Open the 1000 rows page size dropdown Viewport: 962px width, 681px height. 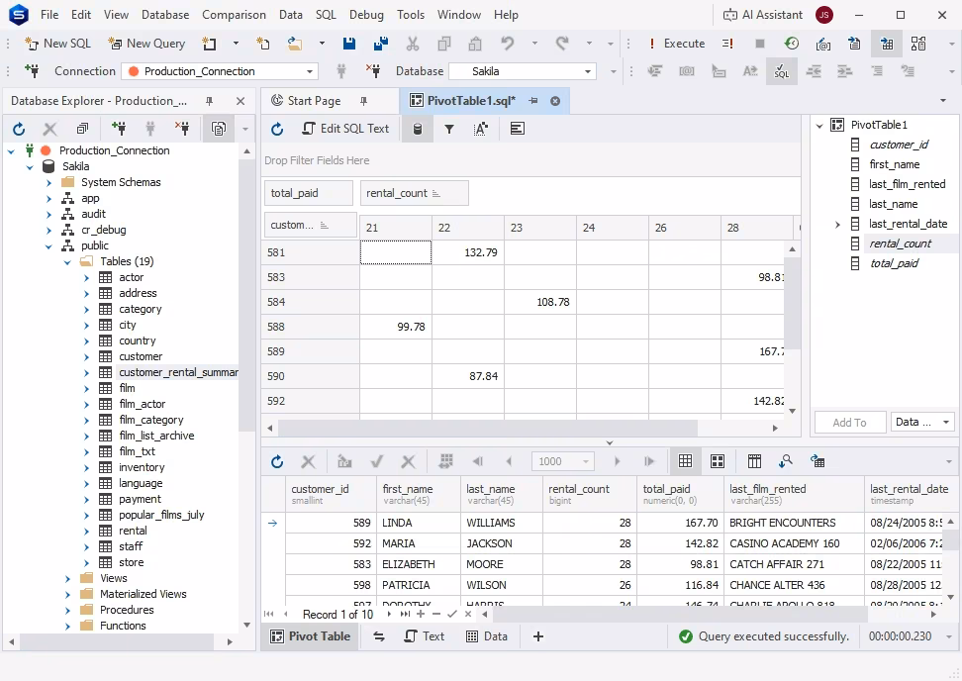[x=586, y=461]
